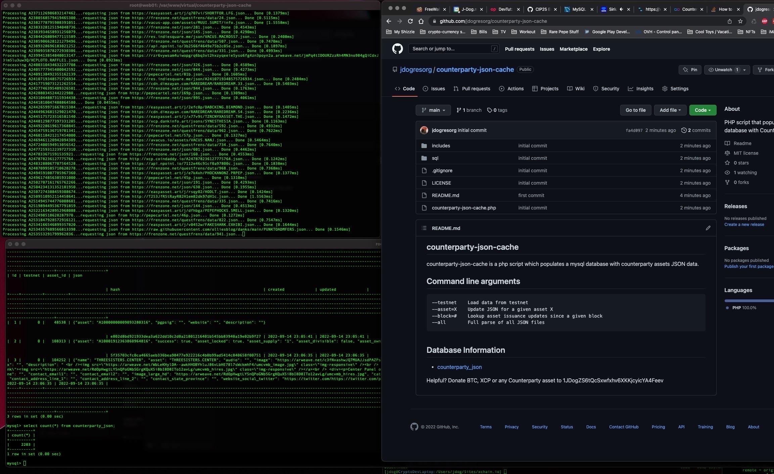The image size is (774, 474).
Task: Go back with browser back arrow
Action: [x=389, y=21]
